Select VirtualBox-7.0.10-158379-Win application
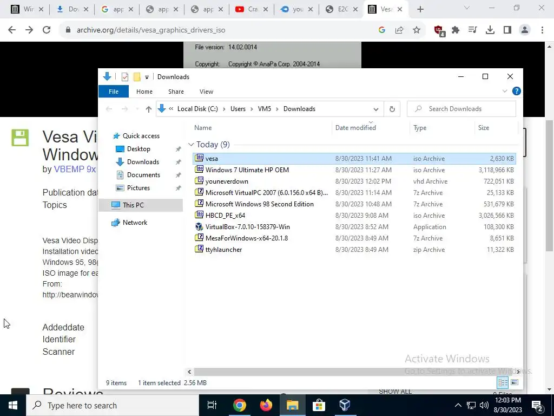554x416 pixels. (x=354, y=227)
